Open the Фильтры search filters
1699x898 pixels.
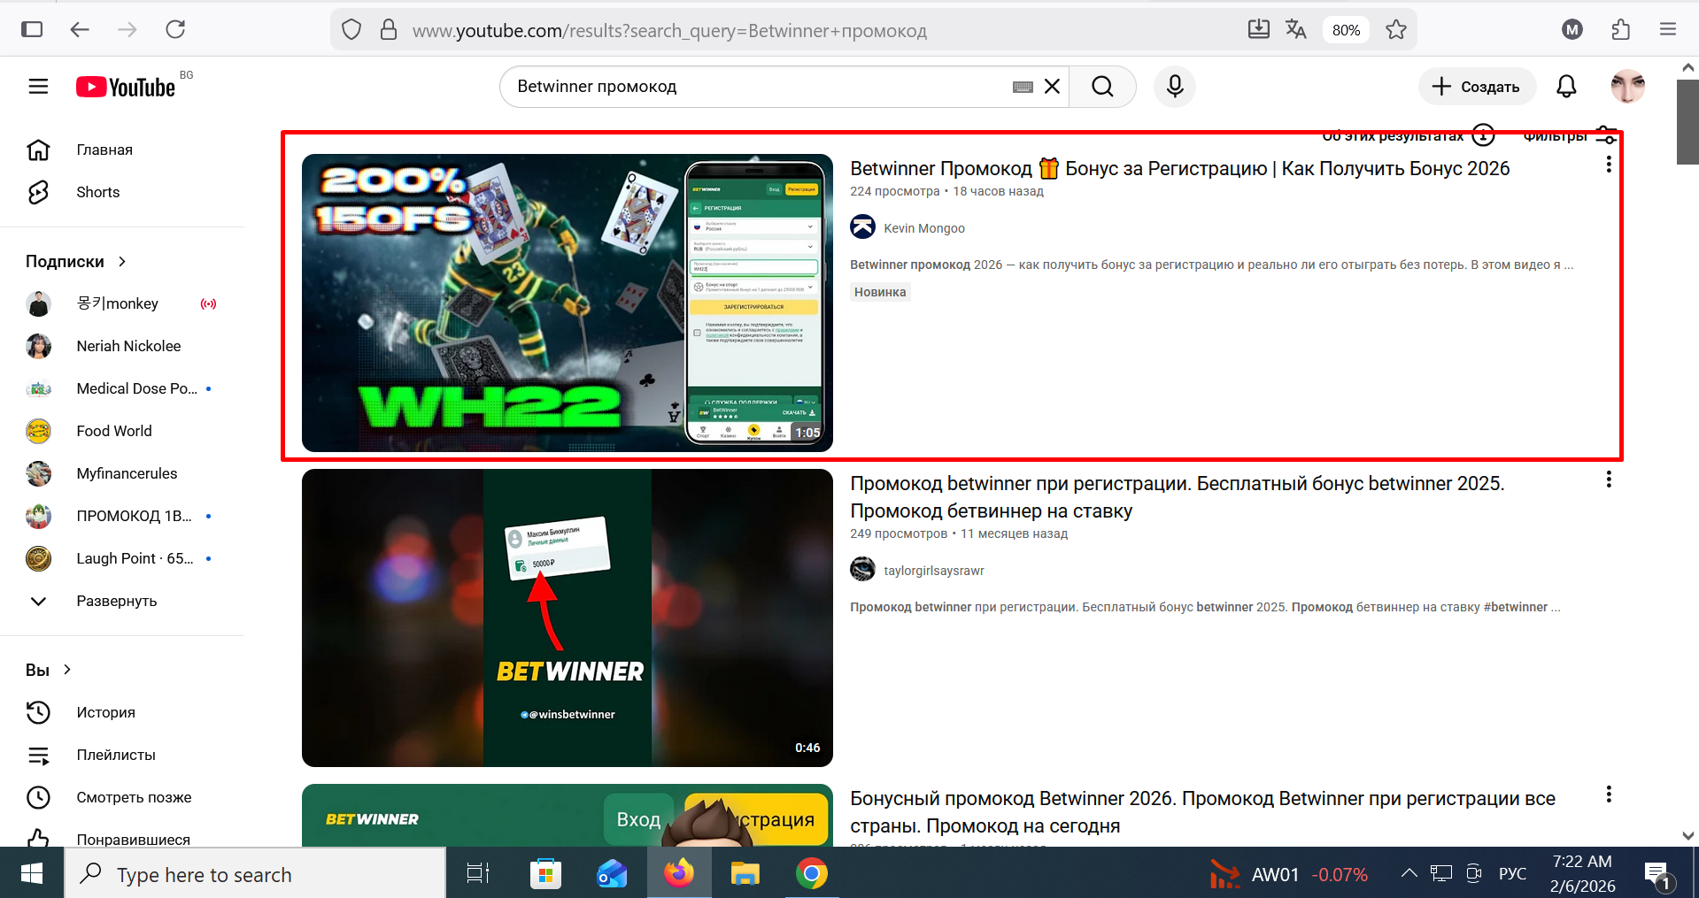1568,135
